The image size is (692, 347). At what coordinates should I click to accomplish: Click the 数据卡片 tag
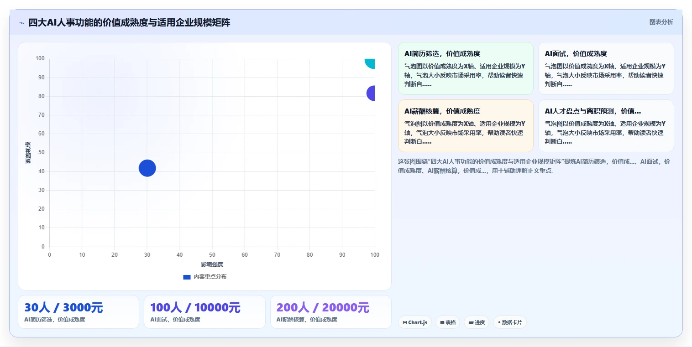click(510, 322)
